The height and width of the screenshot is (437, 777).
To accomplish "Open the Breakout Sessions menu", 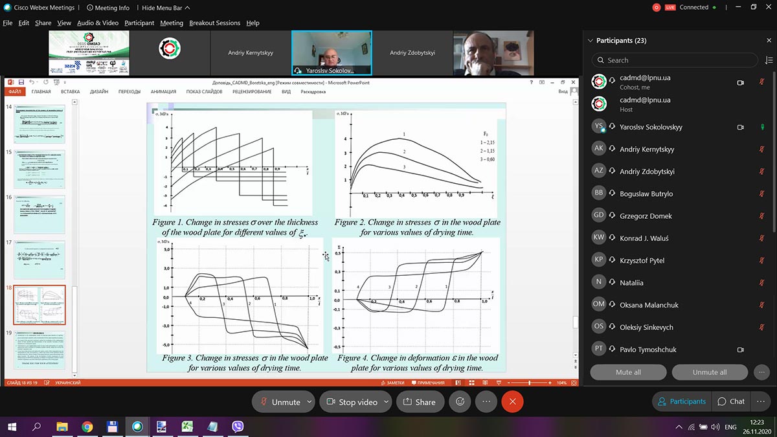I will (x=214, y=23).
